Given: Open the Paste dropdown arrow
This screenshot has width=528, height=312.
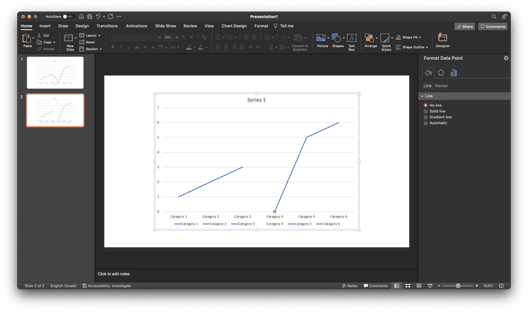Looking at the screenshot, I should 33,38.
